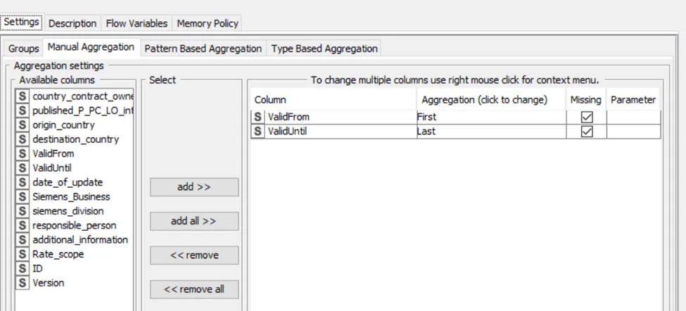Change the Last aggregation method for ValidUntil
This screenshot has width=686, height=311.
(490, 131)
